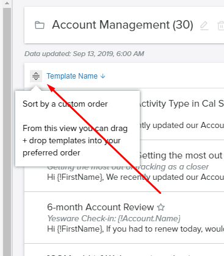Click the scrollbar up arrow
Viewport: 224px width, 256px height.
click(x=7, y=4)
